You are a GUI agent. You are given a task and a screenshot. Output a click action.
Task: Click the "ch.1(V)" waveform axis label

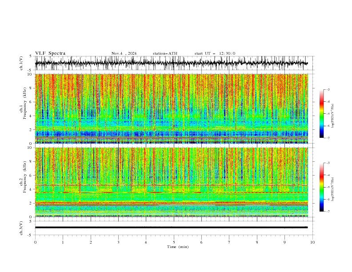(21, 63)
